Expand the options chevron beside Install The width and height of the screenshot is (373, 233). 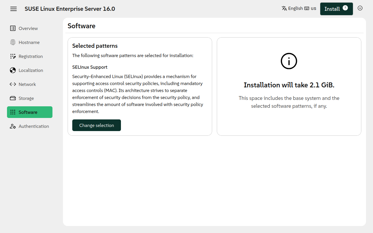360,8
